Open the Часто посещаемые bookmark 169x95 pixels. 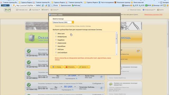[x=106, y=2]
